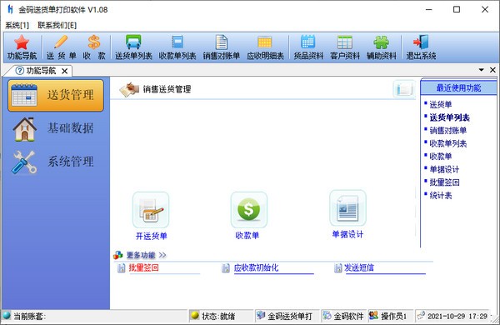500x325 pixels.
Task: Open recent function 单据设计
Action: [444, 169]
